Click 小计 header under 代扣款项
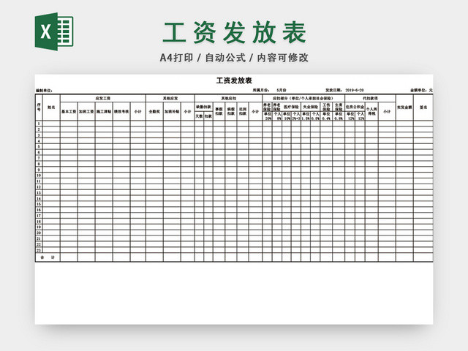The width and height of the screenshot is (468, 351). (387, 112)
